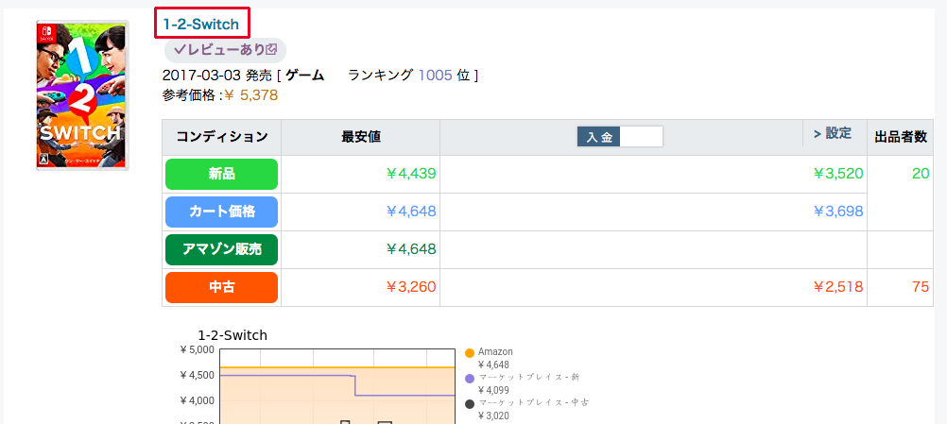Click the 1-2-Switch game cover thumbnail

coord(82,95)
